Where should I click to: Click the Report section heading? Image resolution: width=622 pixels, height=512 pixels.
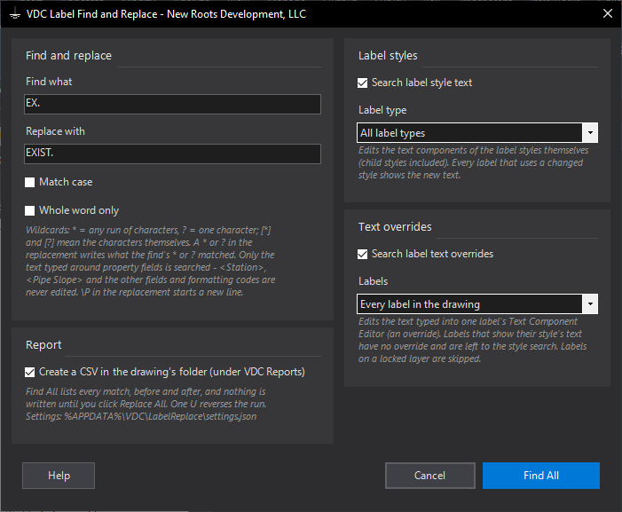click(43, 345)
